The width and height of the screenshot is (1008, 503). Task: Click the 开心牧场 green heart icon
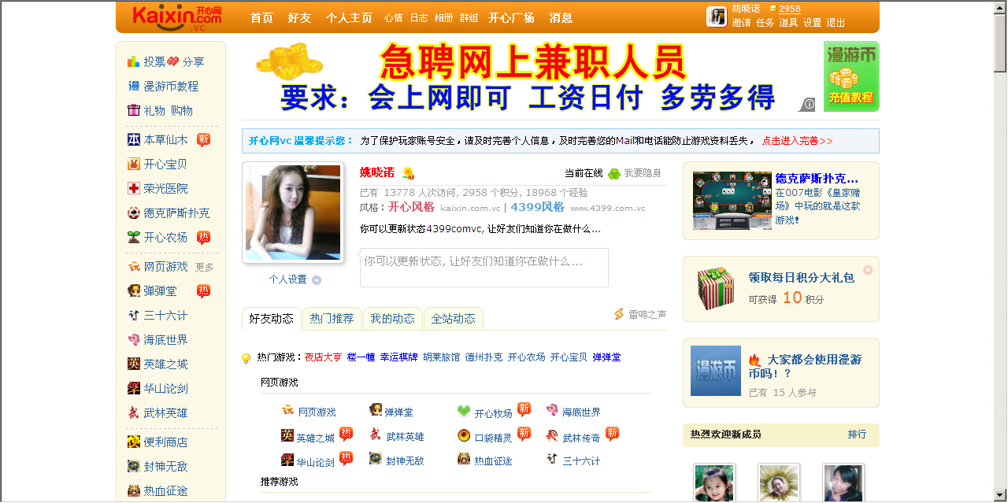tap(464, 412)
